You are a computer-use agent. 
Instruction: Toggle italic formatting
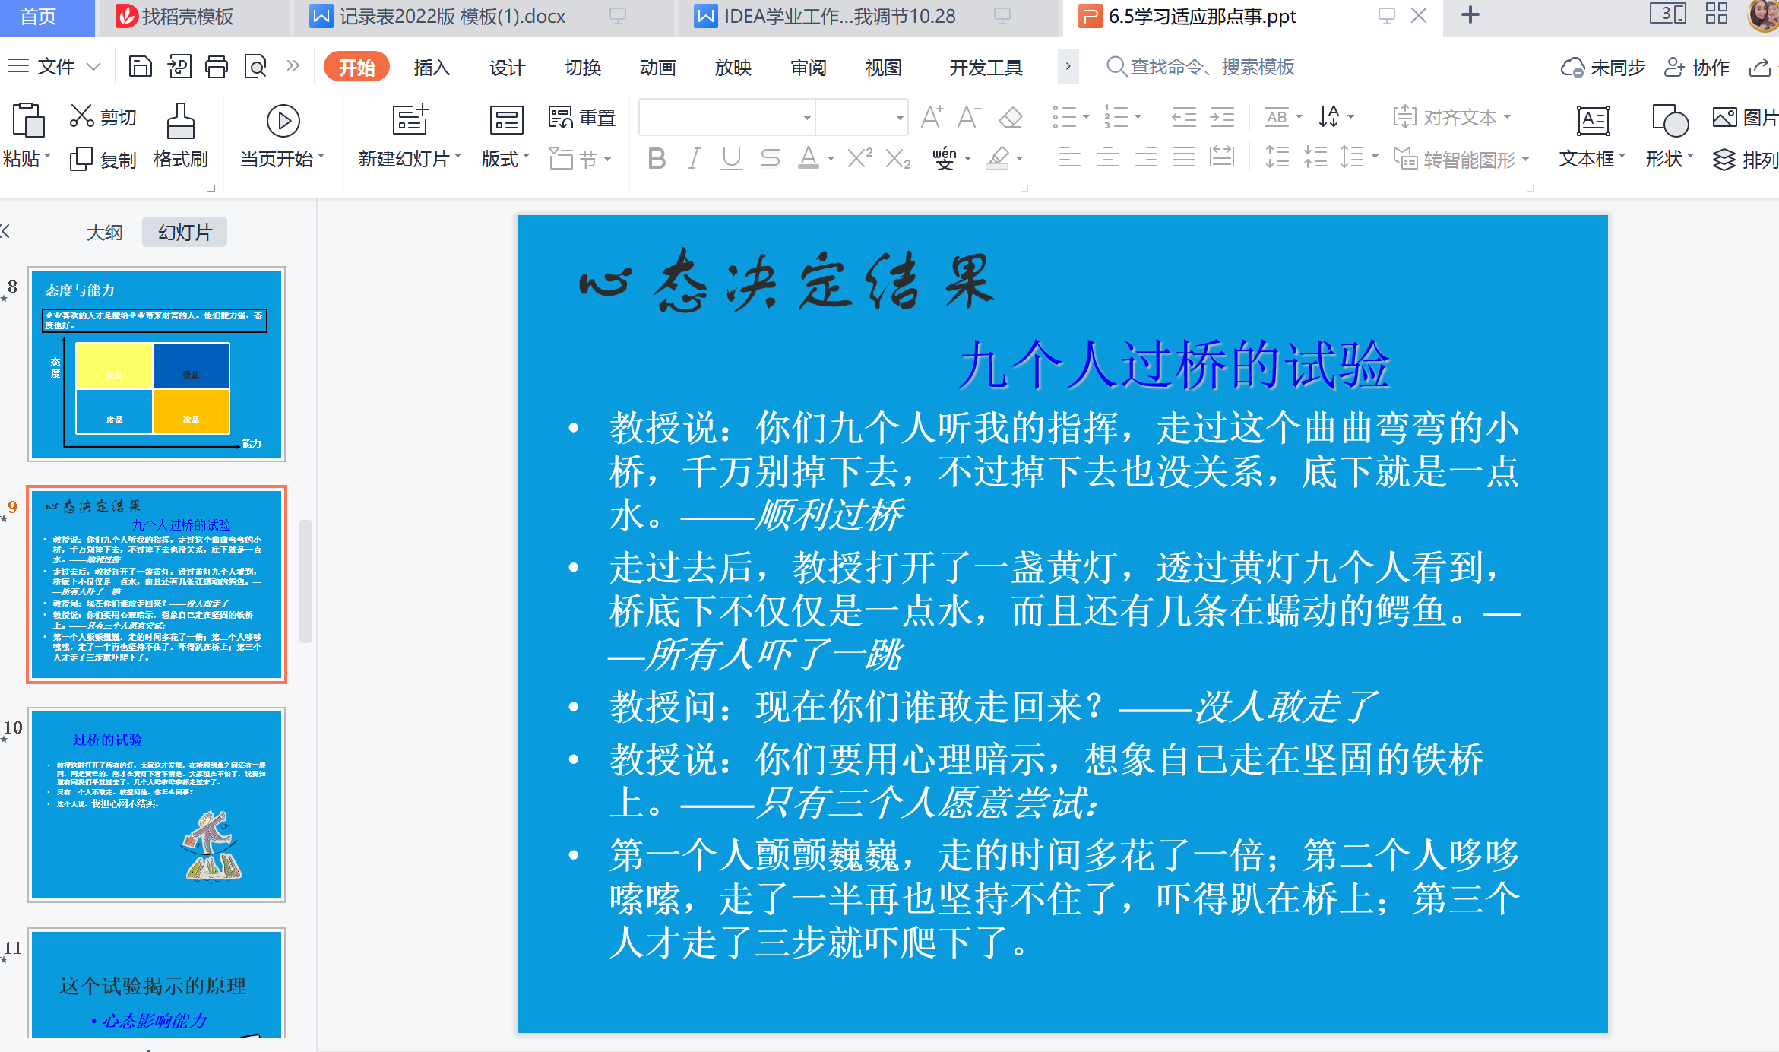pos(693,159)
